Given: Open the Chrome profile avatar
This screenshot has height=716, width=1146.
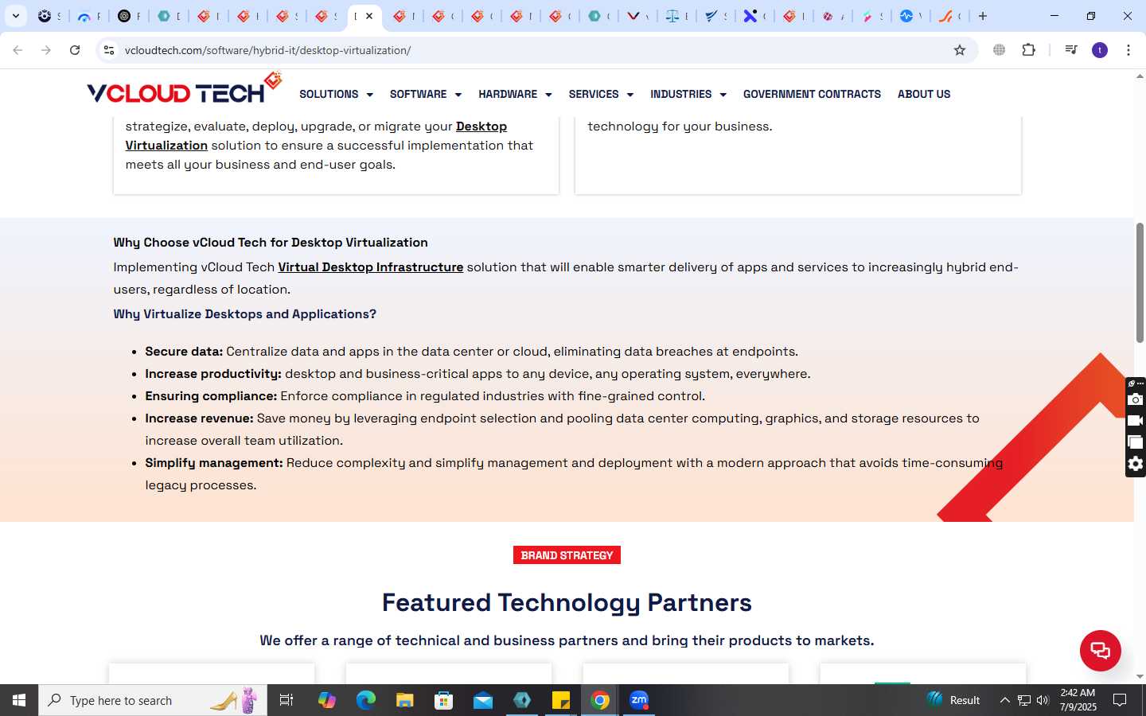Looking at the screenshot, I should coord(1100,50).
